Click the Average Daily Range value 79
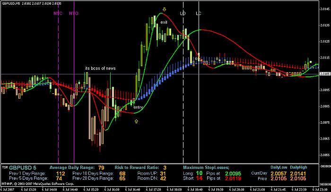The image size is (331, 192). pyautogui.click(x=101, y=168)
